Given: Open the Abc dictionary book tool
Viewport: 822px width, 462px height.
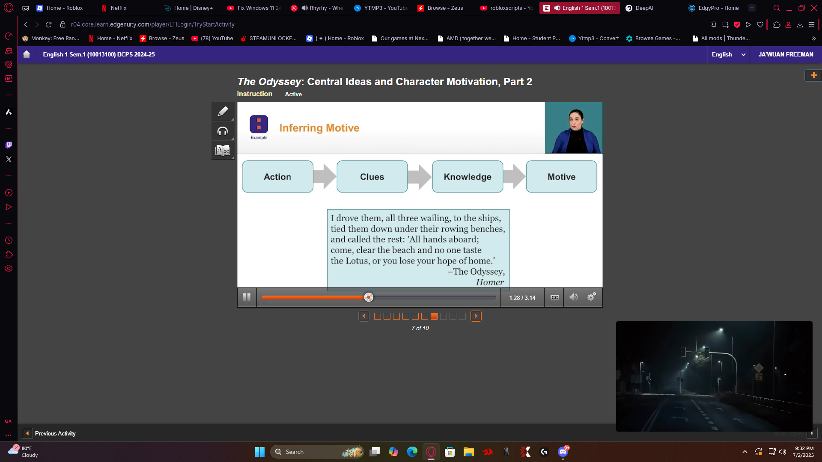Looking at the screenshot, I should tap(223, 151).
